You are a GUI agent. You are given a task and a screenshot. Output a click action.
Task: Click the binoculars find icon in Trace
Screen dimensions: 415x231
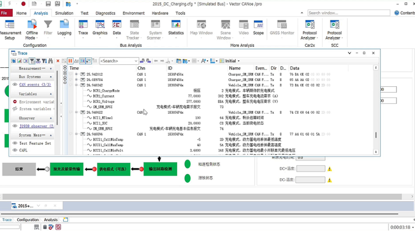[x=50, y=61]
